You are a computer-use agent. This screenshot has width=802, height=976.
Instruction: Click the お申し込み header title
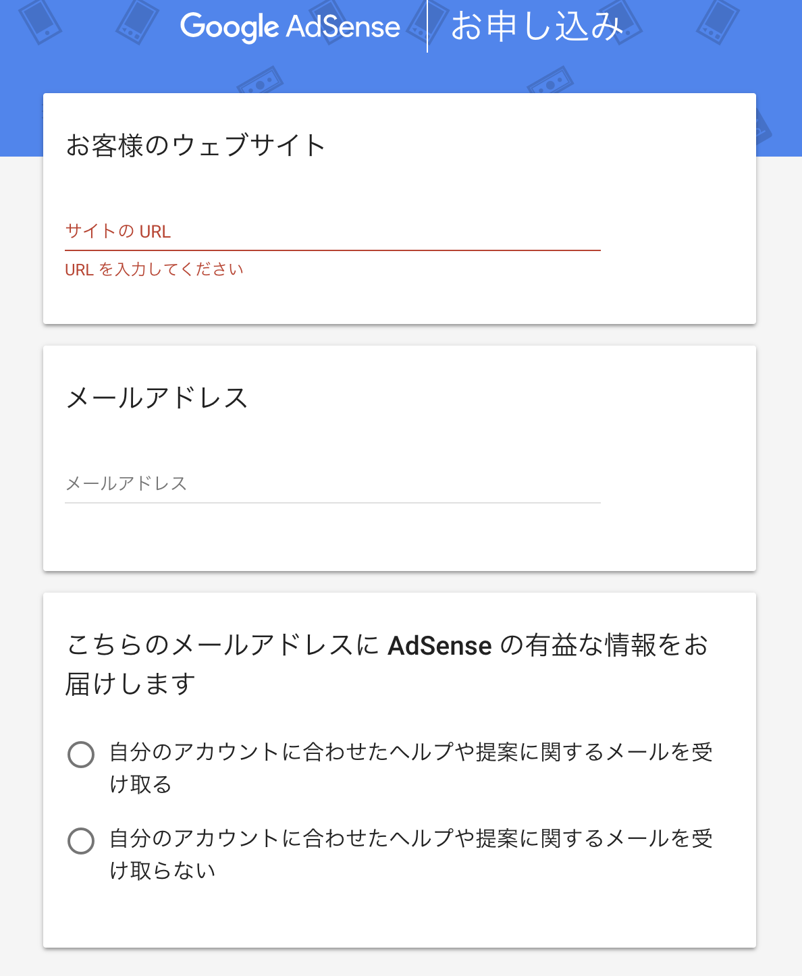click(x=537, y=27)
